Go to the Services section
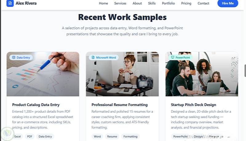This screenshot has height=141, width=246. coord(120,3)
